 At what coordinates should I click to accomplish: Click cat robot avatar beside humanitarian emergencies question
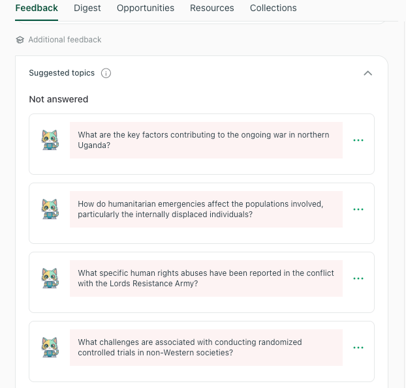click(x=50, y=209)
